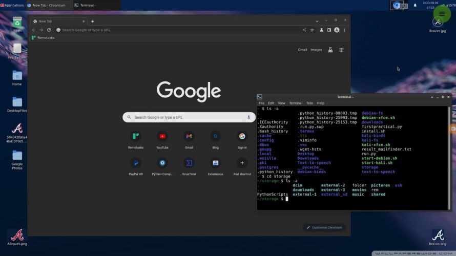This screenshot has width=456, height=256.
Task: Open the Python Compiler shortcut
Action: point(162,163)
